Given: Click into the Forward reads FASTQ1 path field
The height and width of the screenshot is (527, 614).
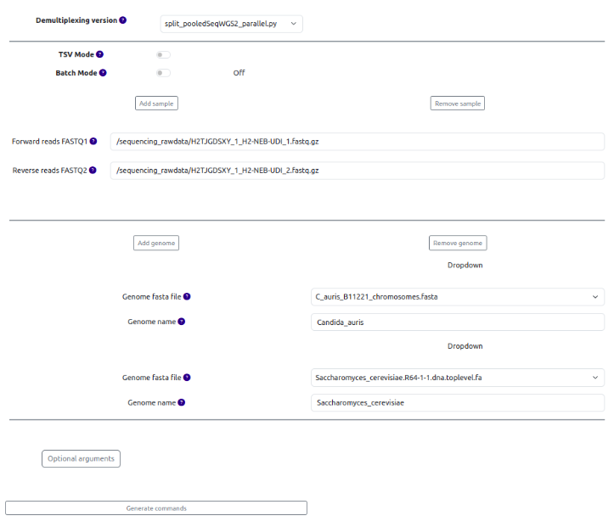Looking at the screenshot, I should pos(357,142).
